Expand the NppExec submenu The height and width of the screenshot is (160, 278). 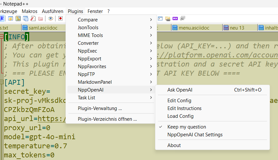coord(111,51)
